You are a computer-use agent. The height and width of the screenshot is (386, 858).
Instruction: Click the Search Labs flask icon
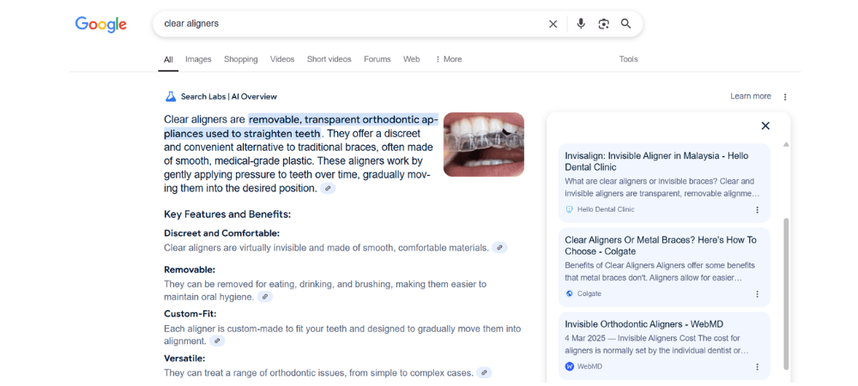(x=170, y=97)
